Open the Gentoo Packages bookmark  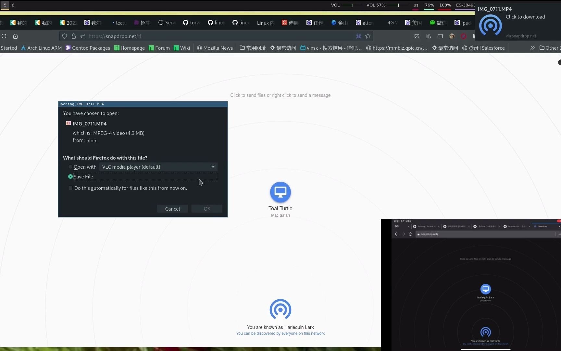88,48
